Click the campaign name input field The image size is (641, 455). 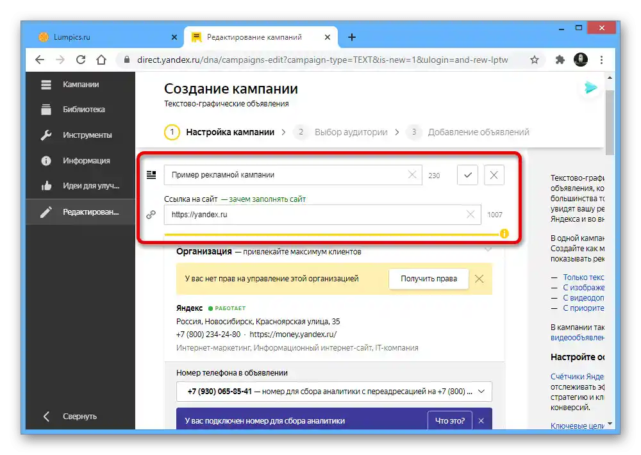pyautogui.click(x=293, y=175)
